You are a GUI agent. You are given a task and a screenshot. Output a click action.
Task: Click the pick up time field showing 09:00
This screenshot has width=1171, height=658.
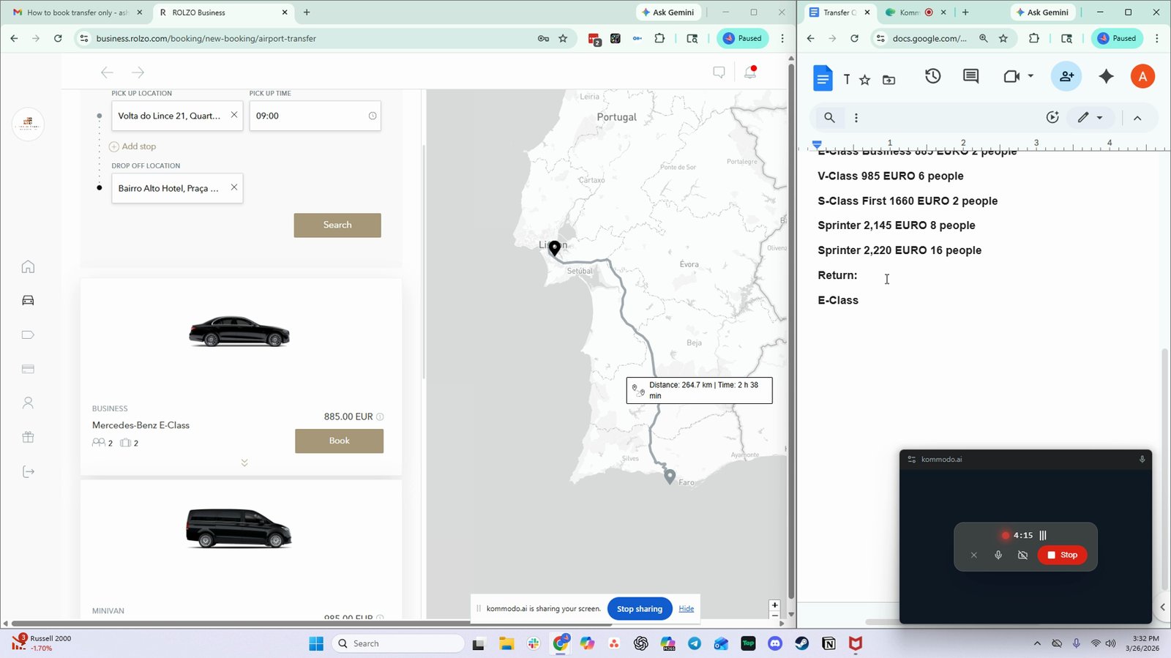(315, 116)
